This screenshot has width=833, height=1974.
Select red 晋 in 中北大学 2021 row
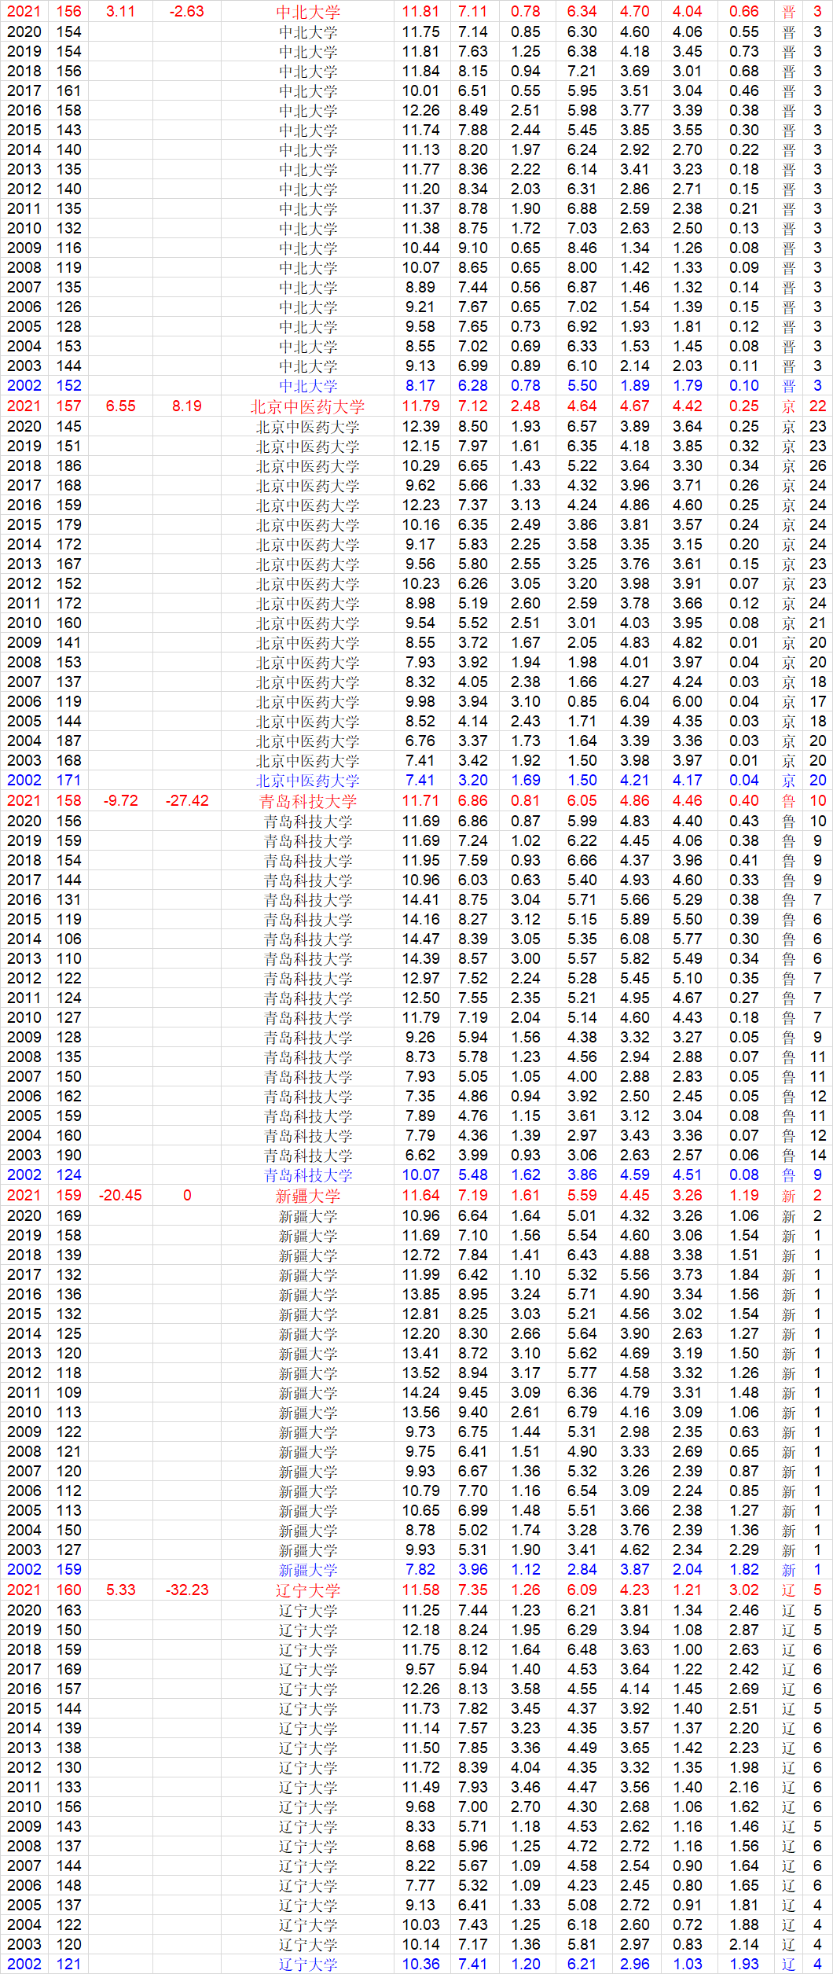(789, 12)
